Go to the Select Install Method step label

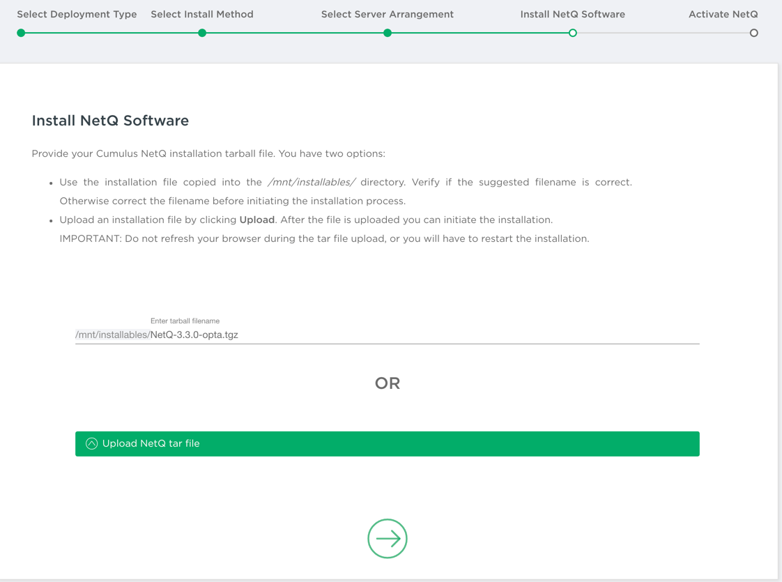[x=202, y=15]
